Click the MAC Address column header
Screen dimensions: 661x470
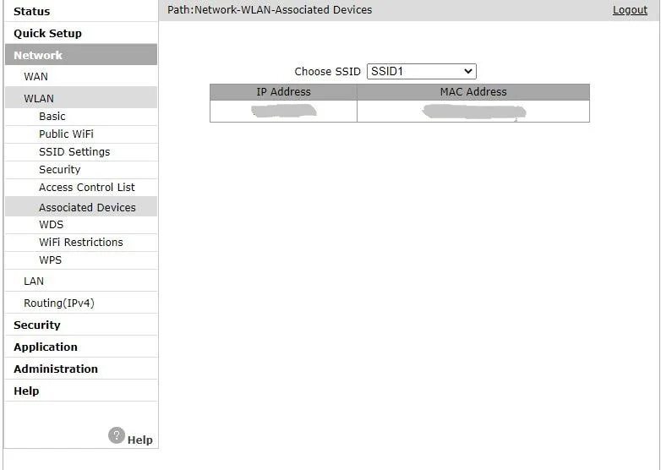(473, 92)
